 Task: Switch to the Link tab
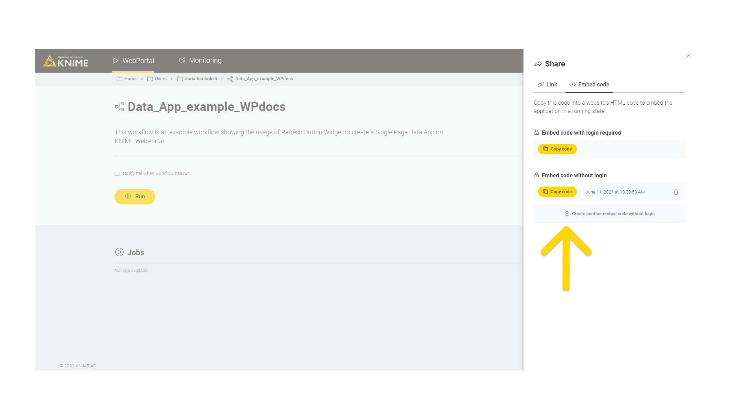coord(547,85)
